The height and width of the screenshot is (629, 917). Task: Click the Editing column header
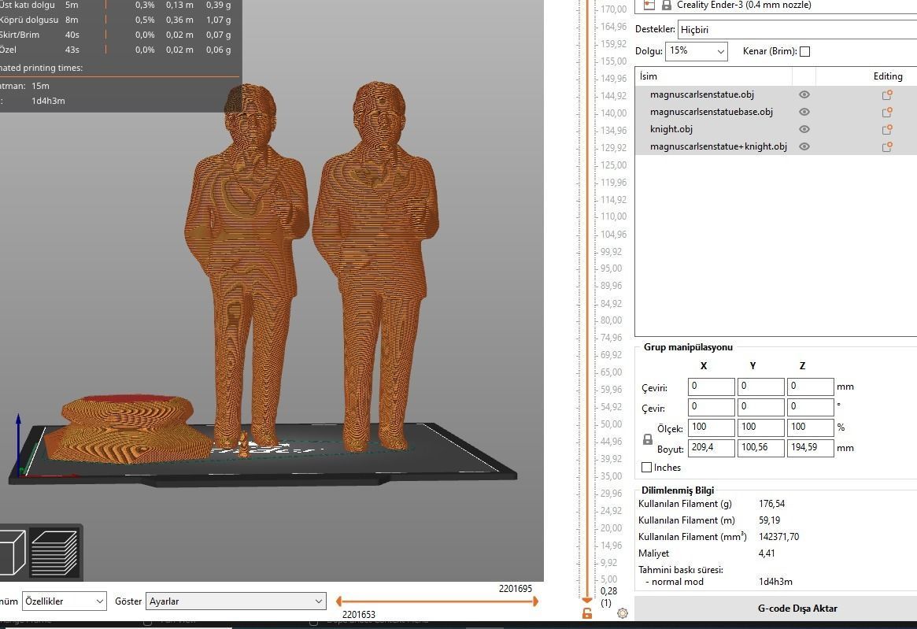(x=888, y=76)
